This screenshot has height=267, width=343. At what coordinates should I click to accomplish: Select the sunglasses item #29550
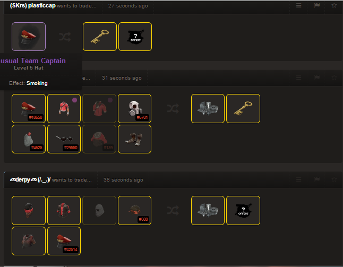tap(64, 139)
